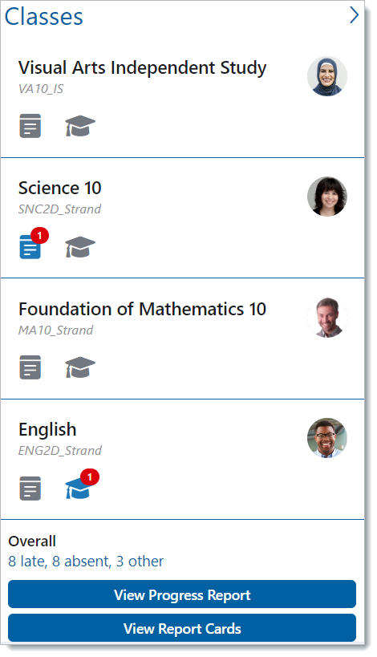Open Foundation of Mathematics 10 grades icon
The width and height of the screenshot is (377, 657).
(x=80, y=367)
